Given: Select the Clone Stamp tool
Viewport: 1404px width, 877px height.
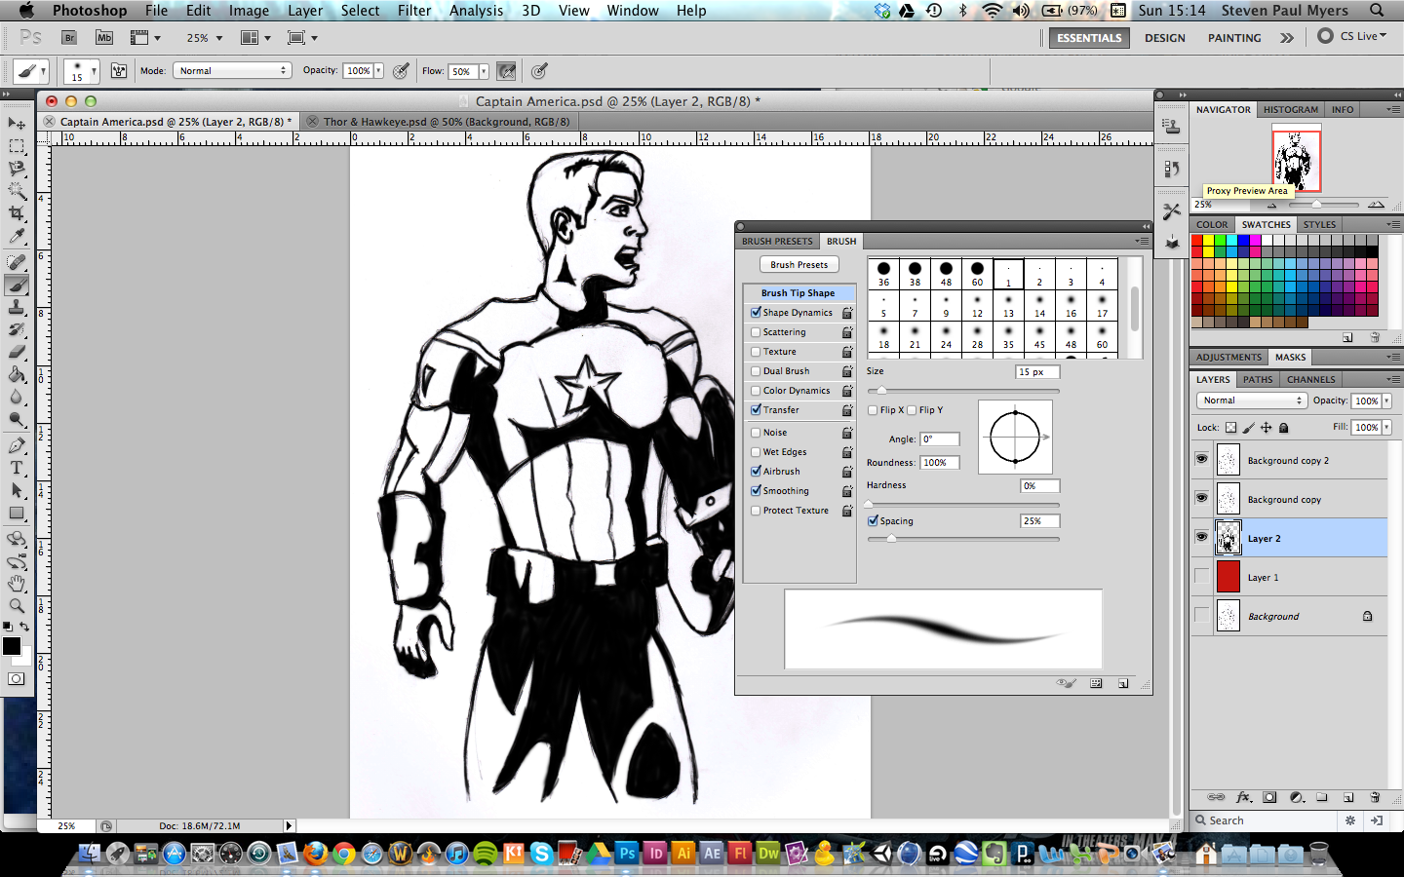Looking at the screenshot, I should pos(17,308).
